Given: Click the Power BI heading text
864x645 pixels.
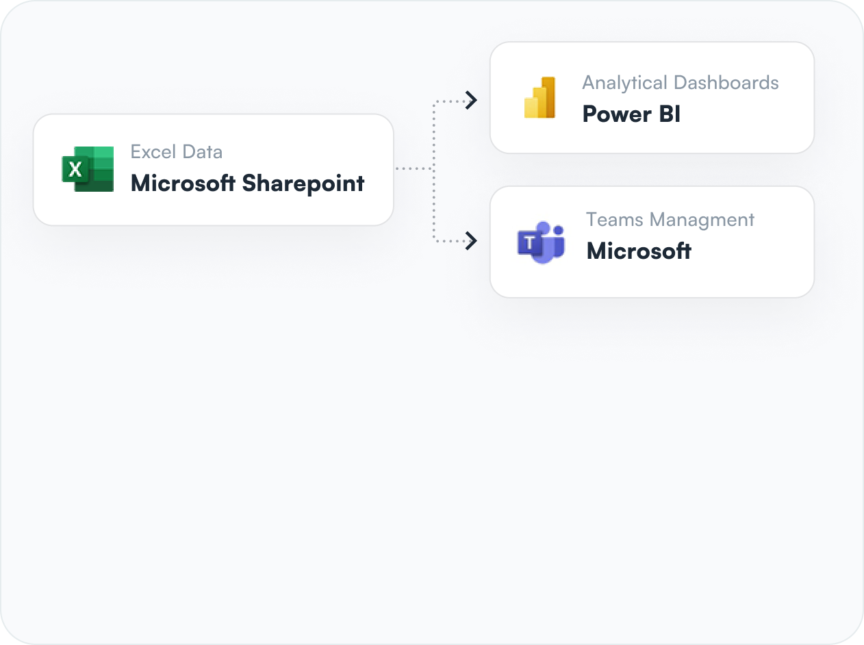Looking at the screenshot, I should [x=630, y=114].
